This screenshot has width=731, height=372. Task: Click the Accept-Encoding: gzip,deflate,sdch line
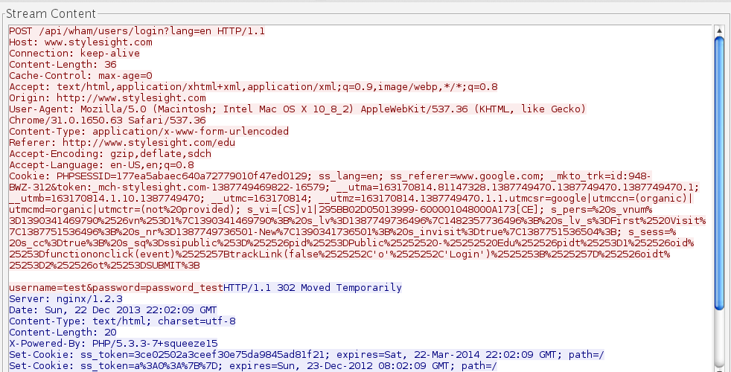tap(110, 154)
